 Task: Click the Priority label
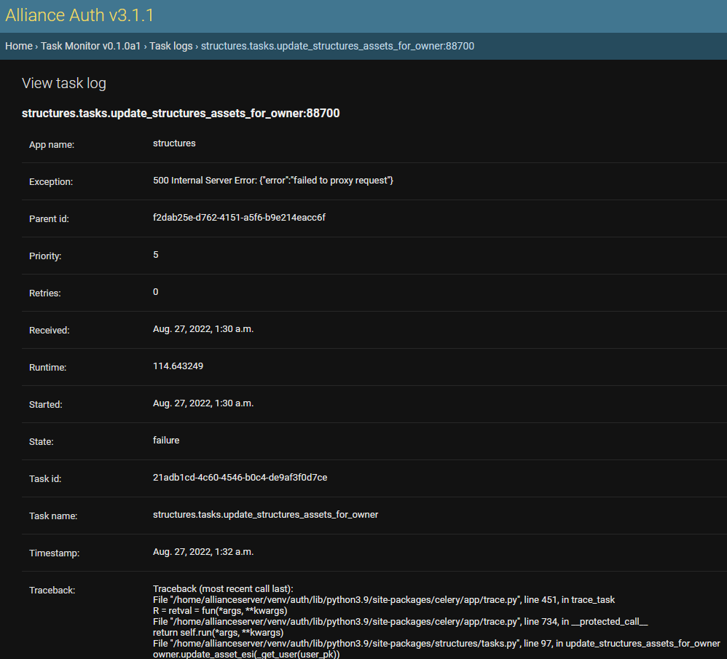45,256
